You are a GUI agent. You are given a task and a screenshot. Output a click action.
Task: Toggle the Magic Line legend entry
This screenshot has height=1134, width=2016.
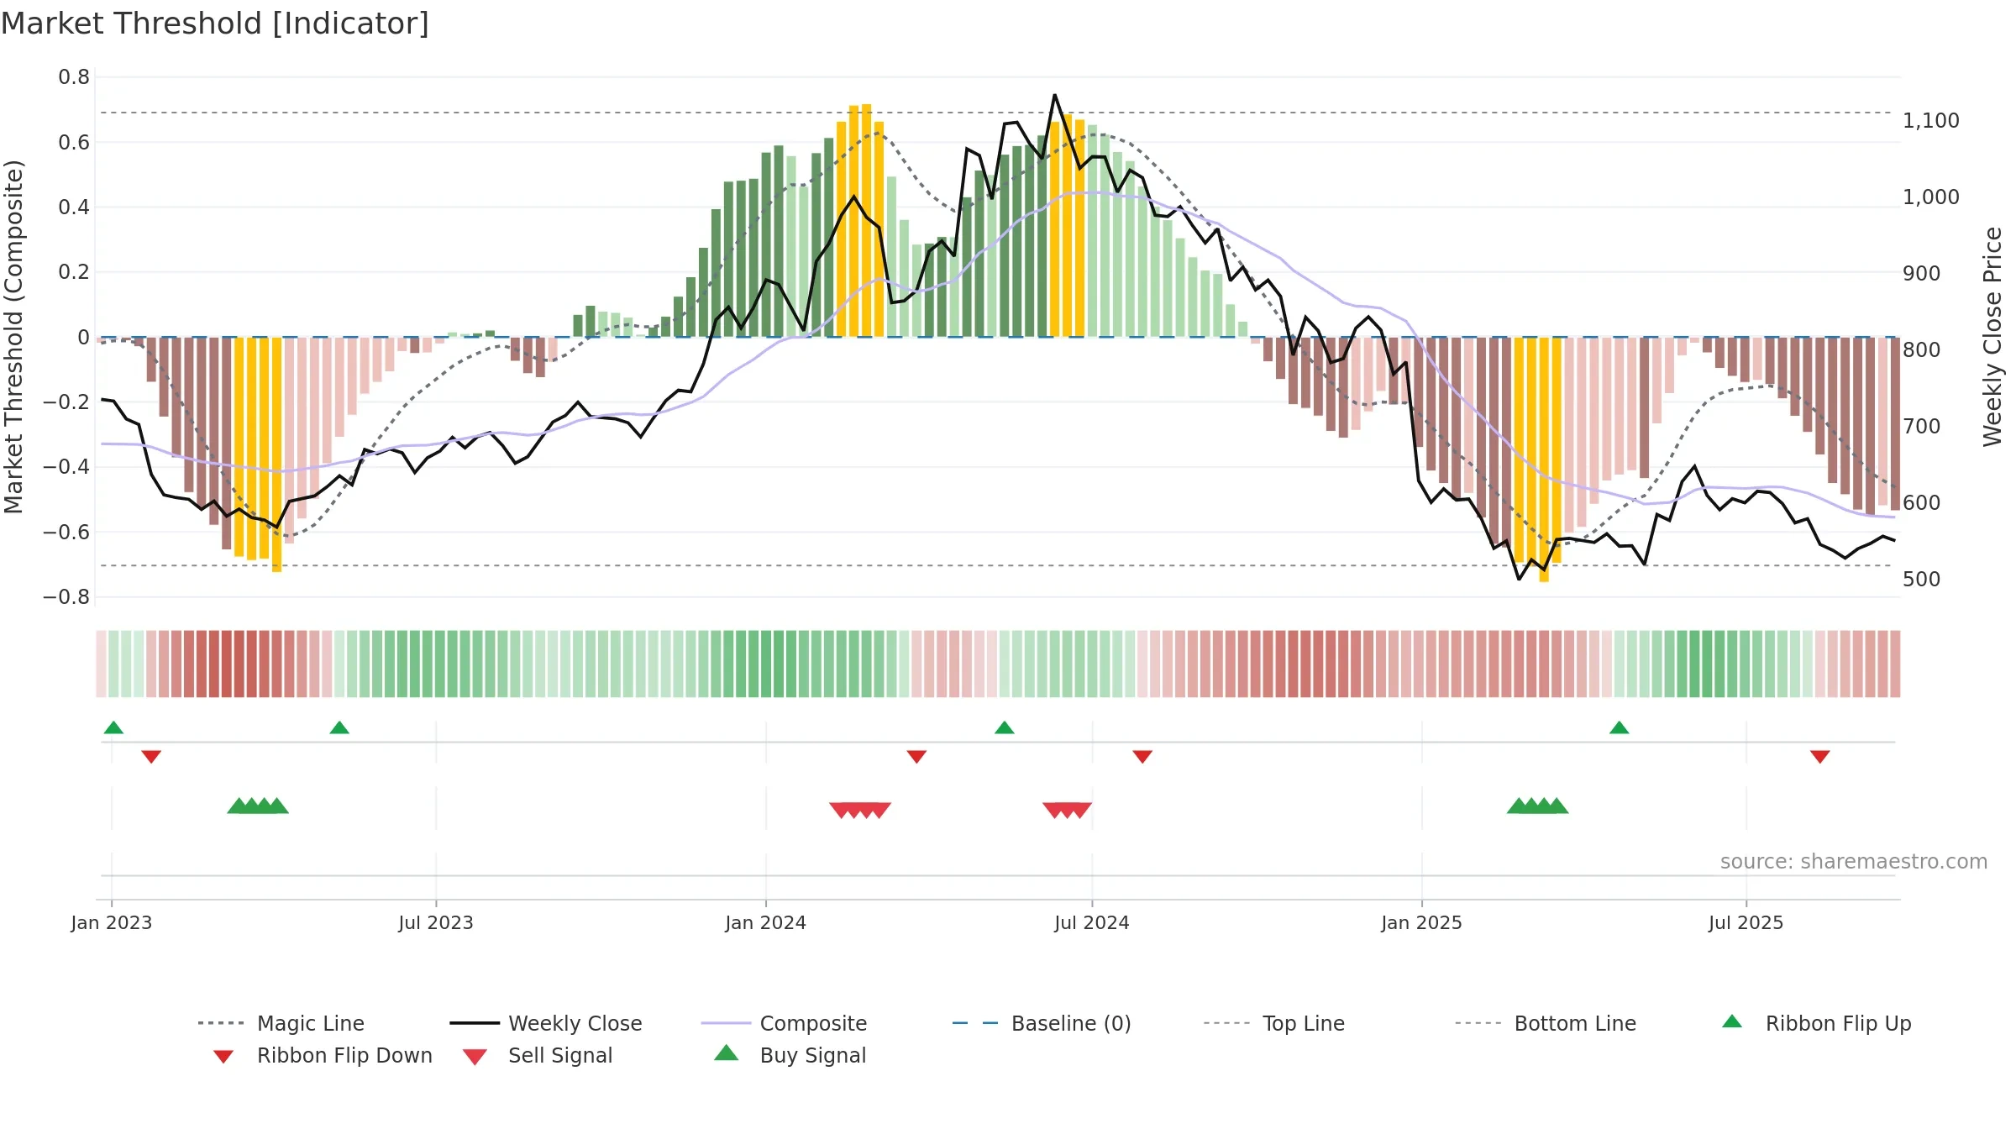tap(281, 1023)
